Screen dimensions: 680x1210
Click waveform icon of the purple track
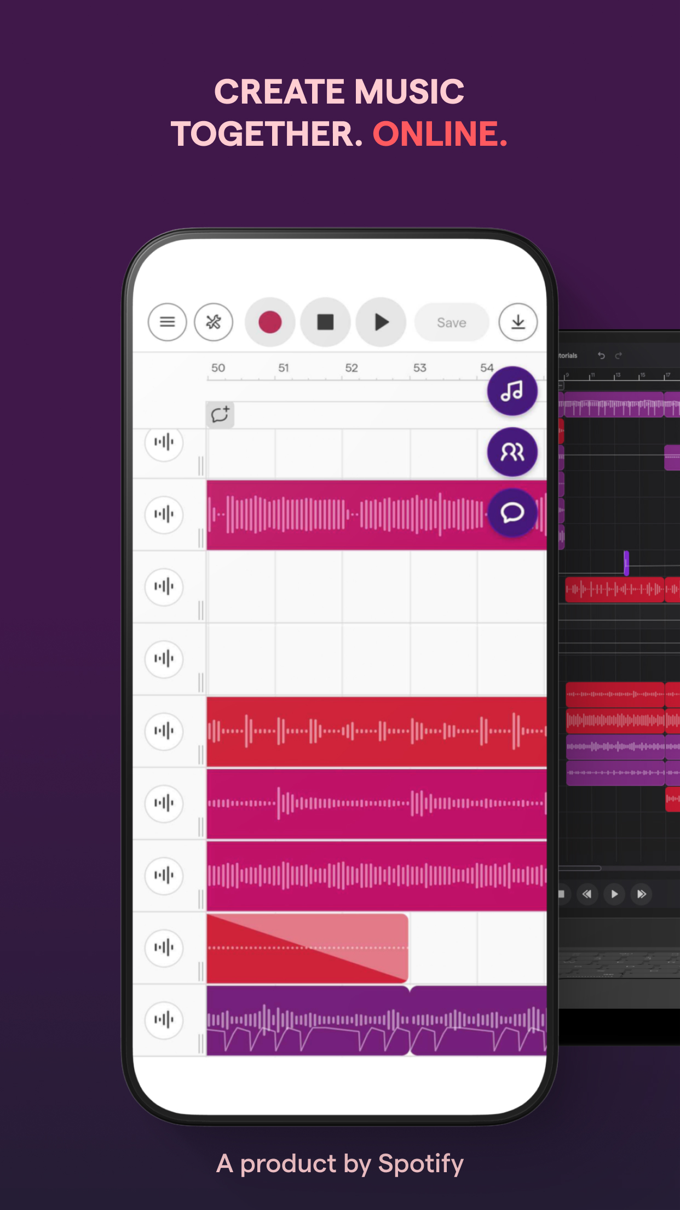coord(164,1020)
